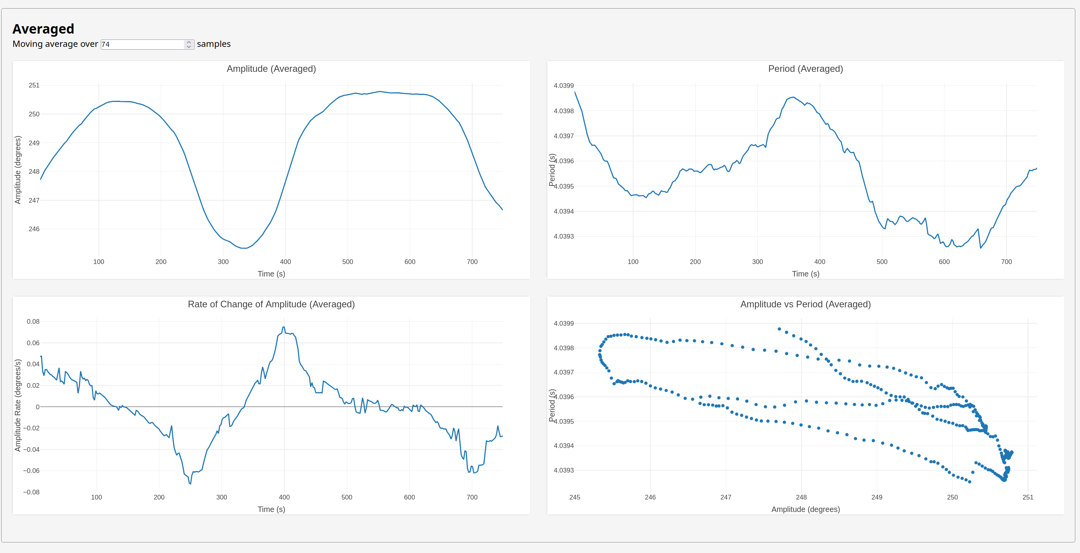Screen dimensions: 1080x553
Task: Click the 0.08 tick on Rate chart
Action: pyautogui.click(x=33, y=321)
